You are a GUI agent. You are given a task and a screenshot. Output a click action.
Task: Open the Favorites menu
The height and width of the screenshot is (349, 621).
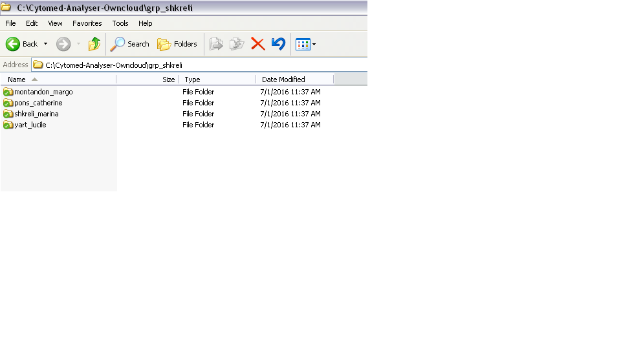coord(87,23)
